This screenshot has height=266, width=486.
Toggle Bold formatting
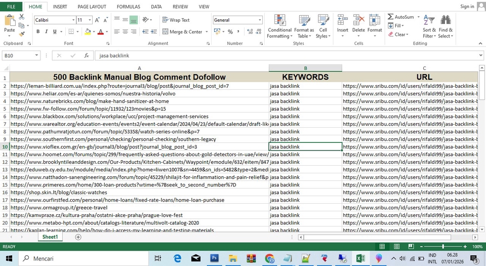[x=38, y=31]
